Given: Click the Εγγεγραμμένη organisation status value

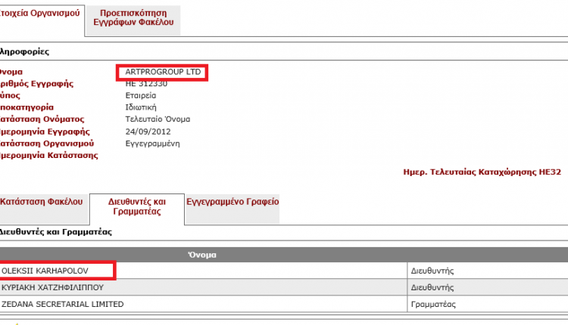Looking at the screenshot, I should pyautogui.click(x=152, y=144).
